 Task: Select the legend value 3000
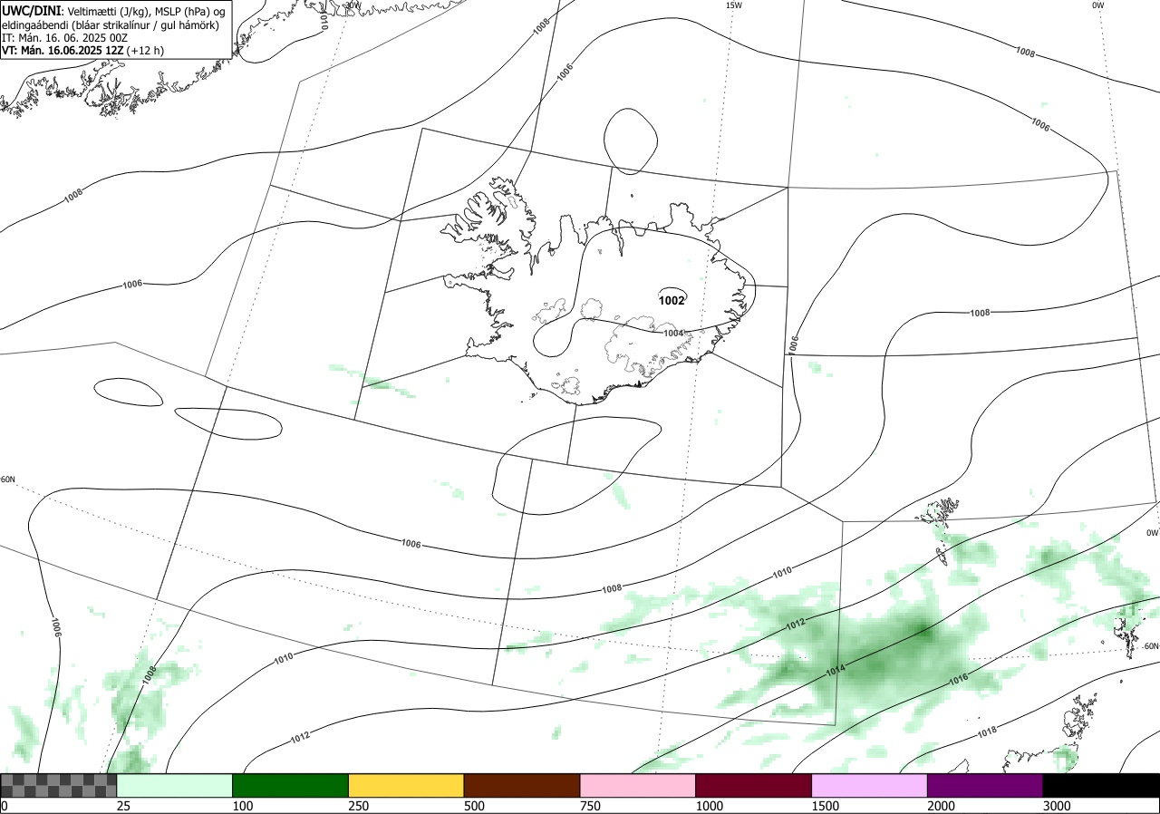pyautogui.click(x=1057, y=806)
